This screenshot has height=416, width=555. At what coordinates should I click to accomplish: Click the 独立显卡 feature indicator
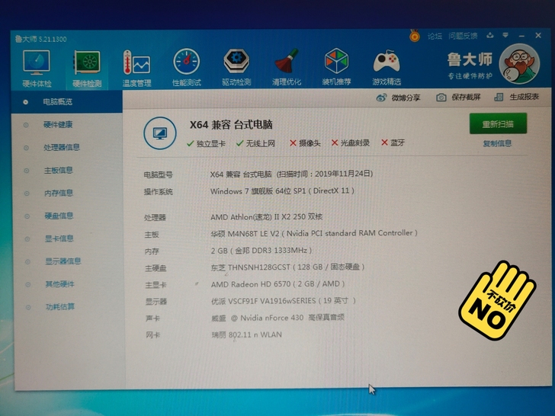[206, 143]
